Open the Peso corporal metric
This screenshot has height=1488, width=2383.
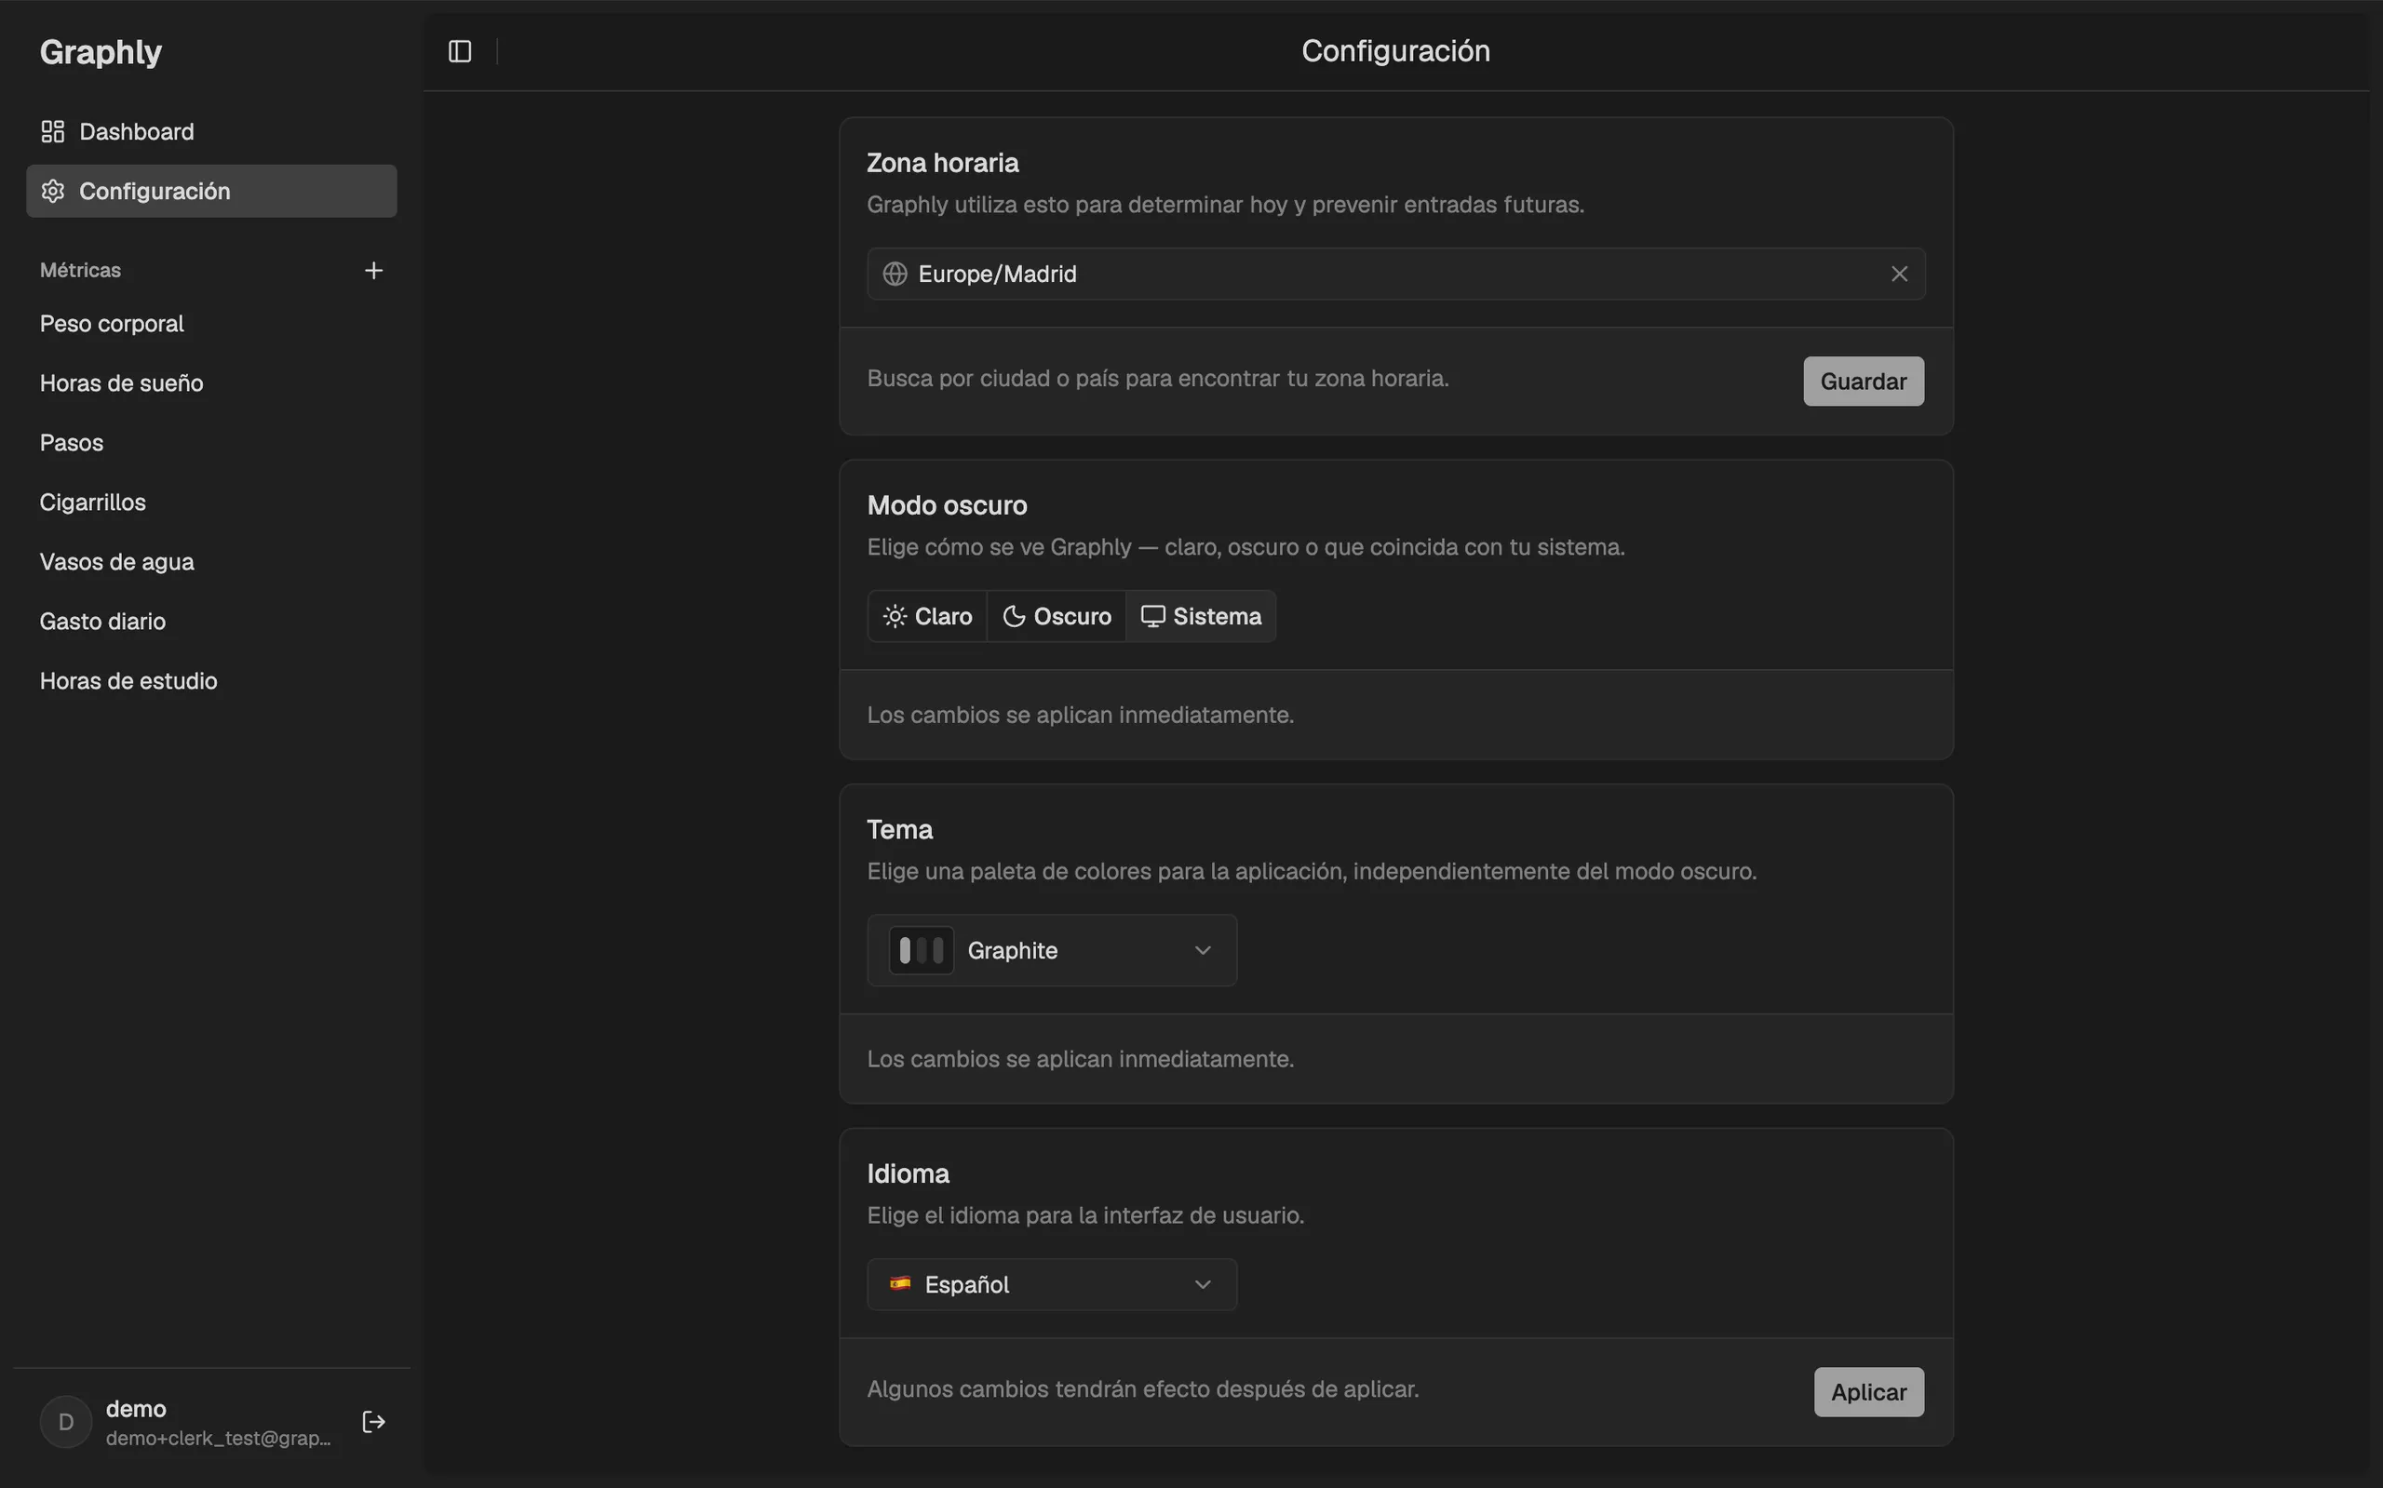pos(211,324)
